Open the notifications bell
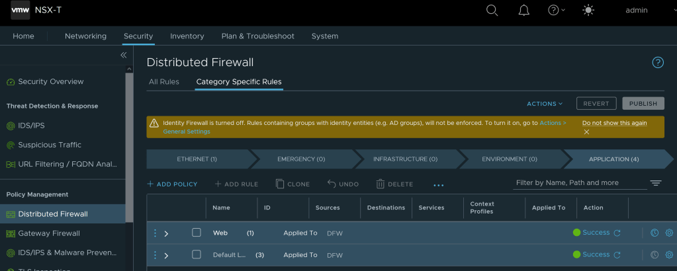 point(523,10)
